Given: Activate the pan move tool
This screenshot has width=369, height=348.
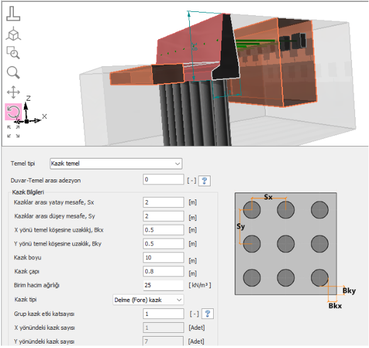Looking at the screenshot, I should pos(13,92).
